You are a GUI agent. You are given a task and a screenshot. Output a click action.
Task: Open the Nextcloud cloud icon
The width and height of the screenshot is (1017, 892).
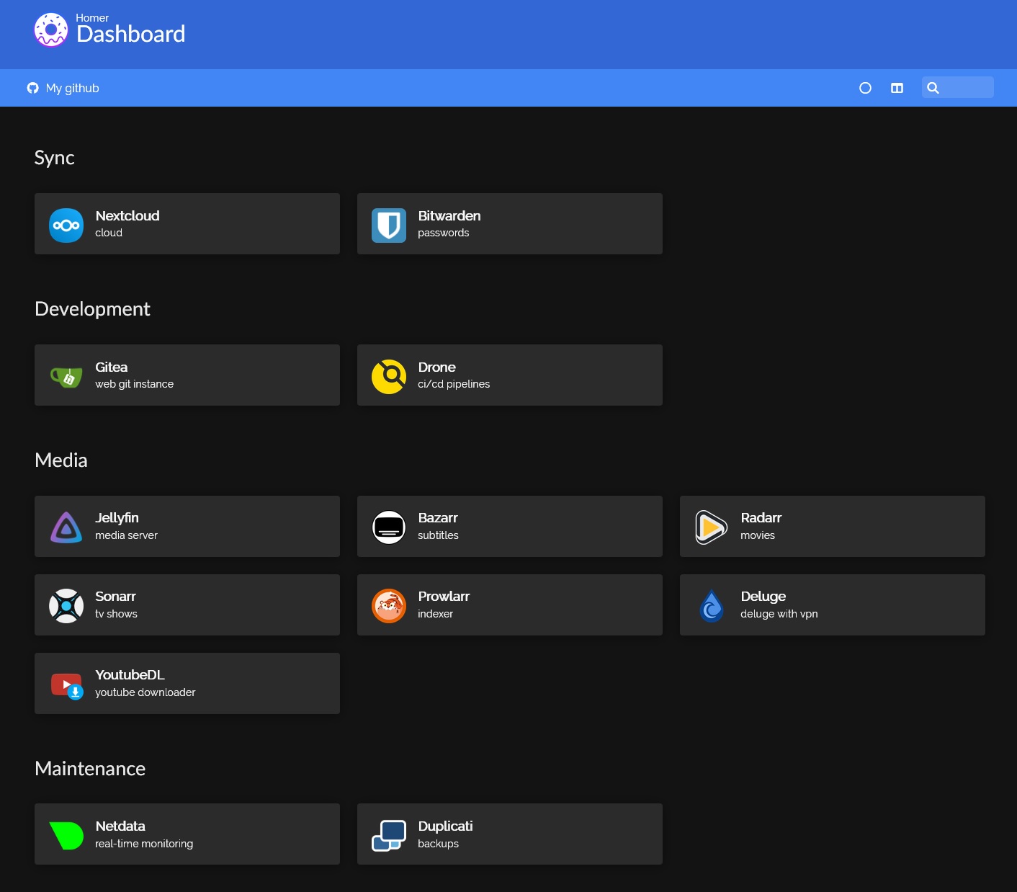pyautogui.click(x=66, y=226)
